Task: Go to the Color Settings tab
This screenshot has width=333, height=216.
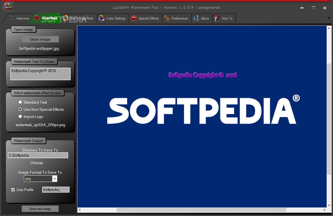Action: (x=113, y=18)
